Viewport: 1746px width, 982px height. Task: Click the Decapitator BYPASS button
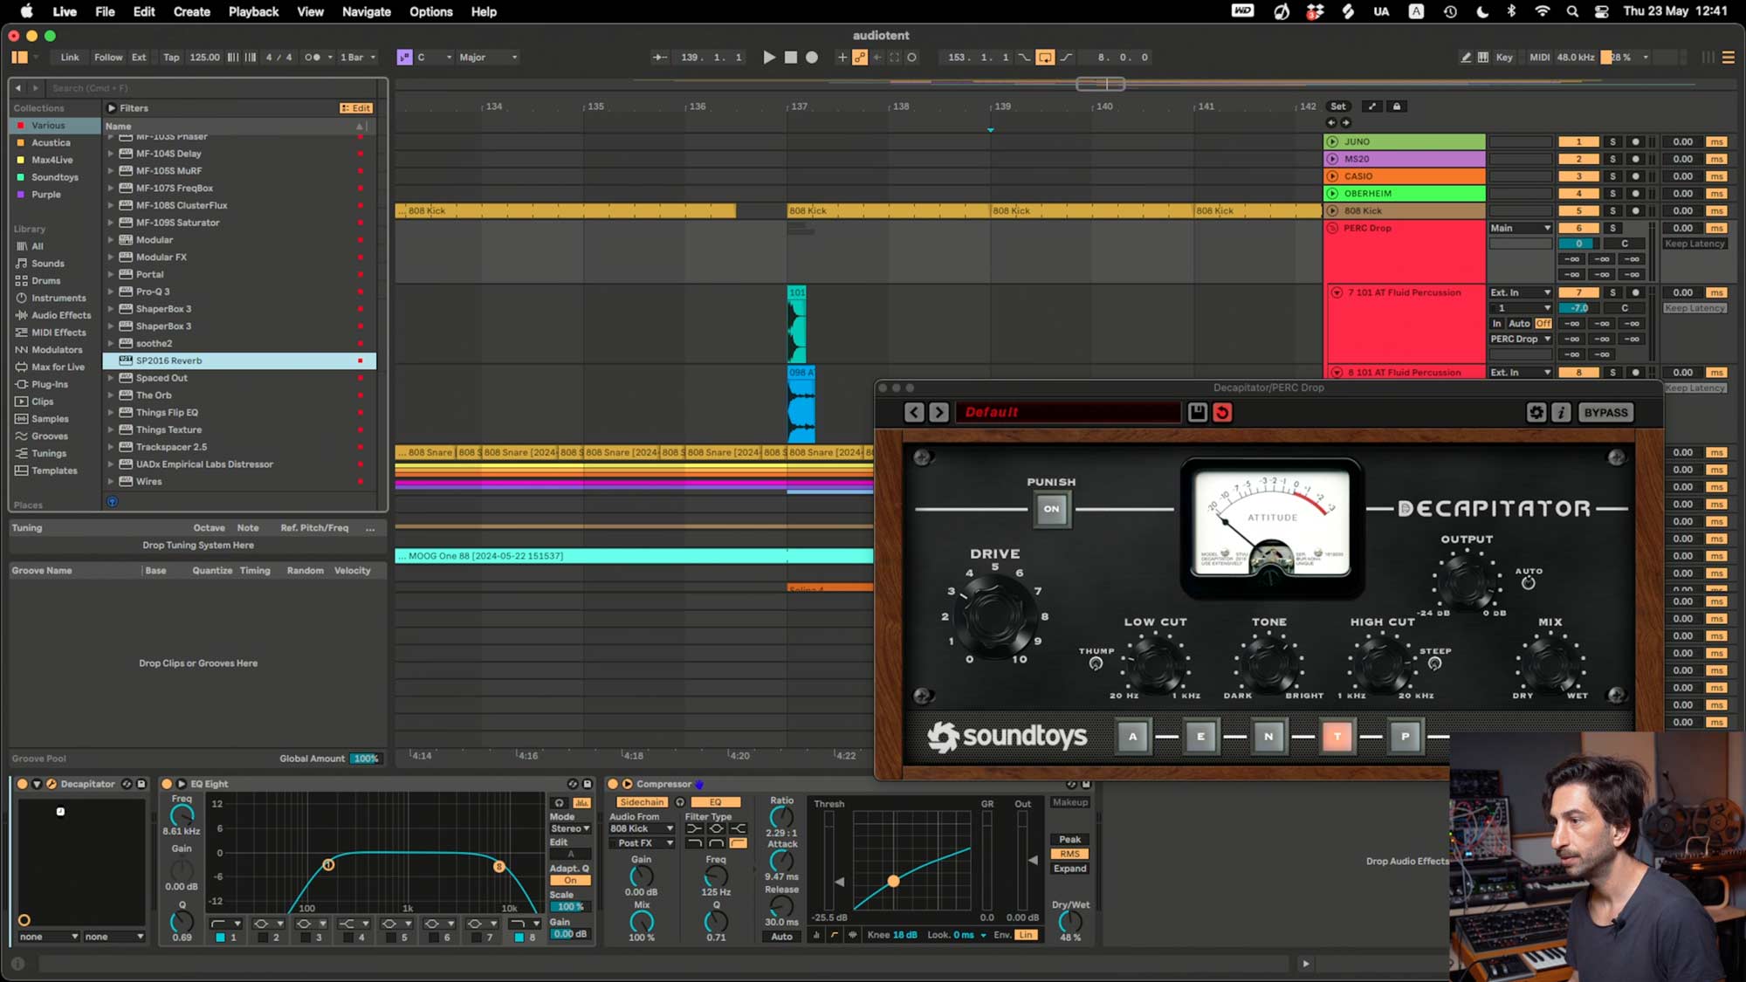click(1605, 413)
